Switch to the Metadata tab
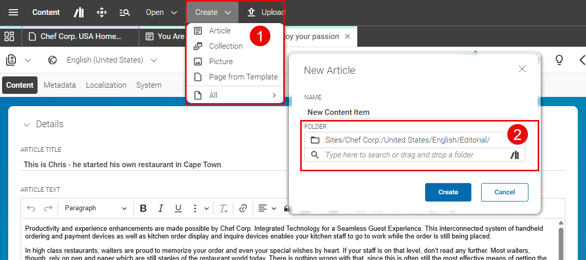This screenshot has width=586, height=260. 60,85
